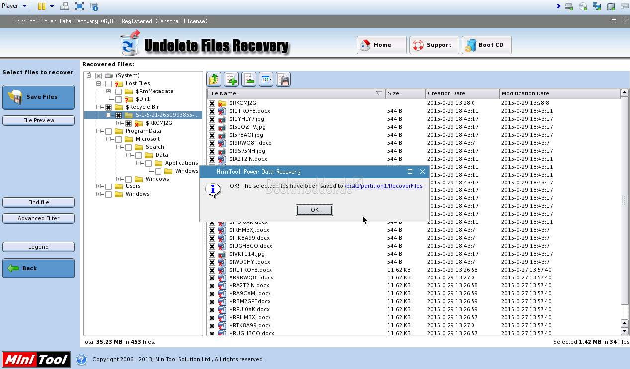Image resolution: width=630 pixels, height=369 pixels.
Task: Toggle the Lost Files checkbox in tree
Action: point(108,84)
